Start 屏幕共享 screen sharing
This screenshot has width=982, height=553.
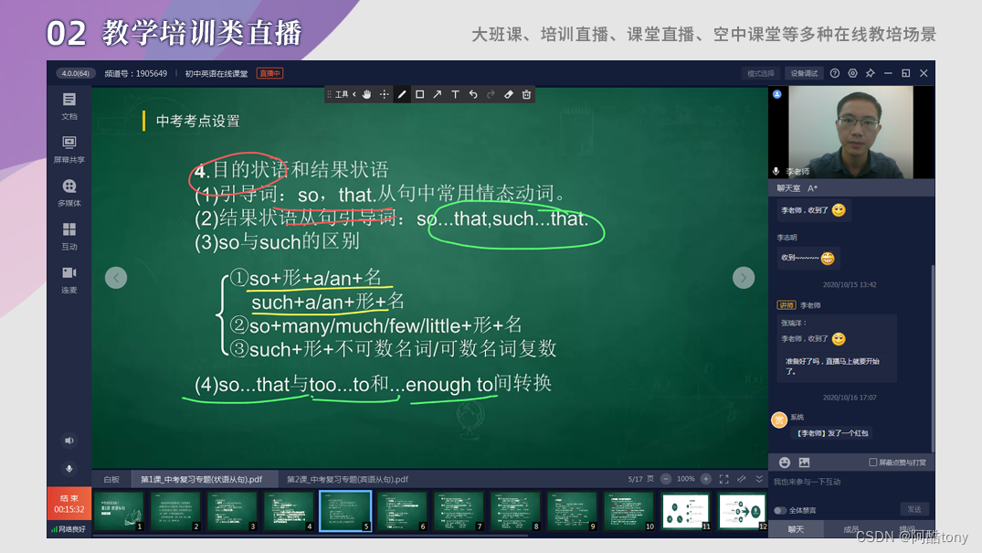[x=69, y=149]
